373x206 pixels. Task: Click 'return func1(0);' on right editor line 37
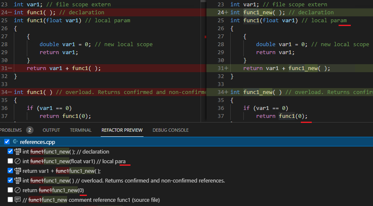282,116
